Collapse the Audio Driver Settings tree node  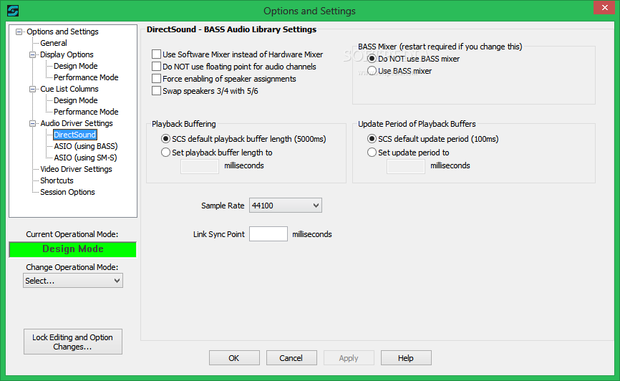point(32,123)
